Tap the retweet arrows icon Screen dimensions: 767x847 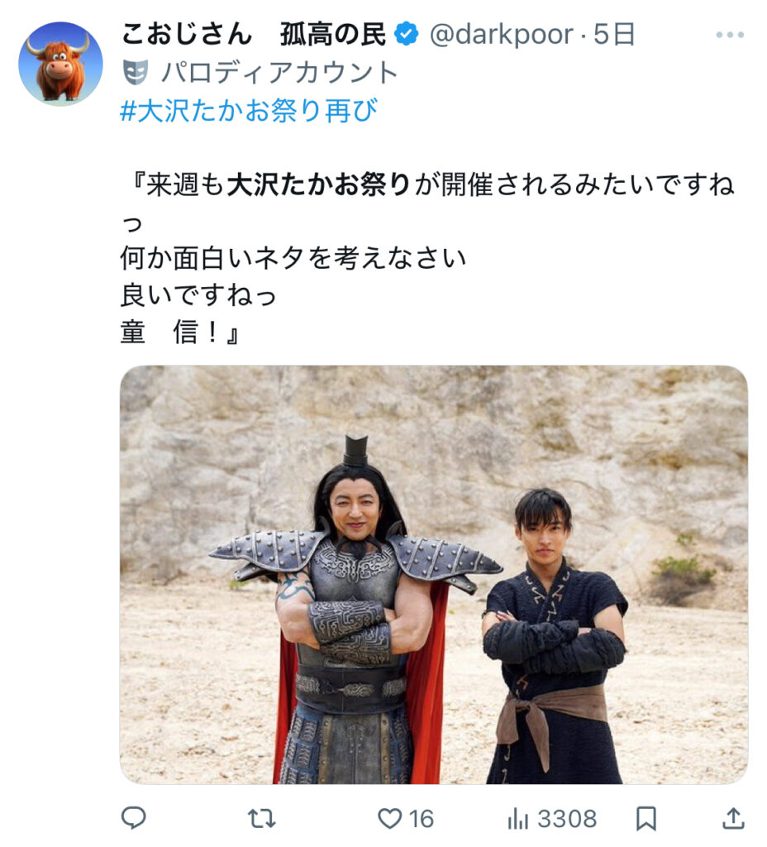(x=262, y=819)
